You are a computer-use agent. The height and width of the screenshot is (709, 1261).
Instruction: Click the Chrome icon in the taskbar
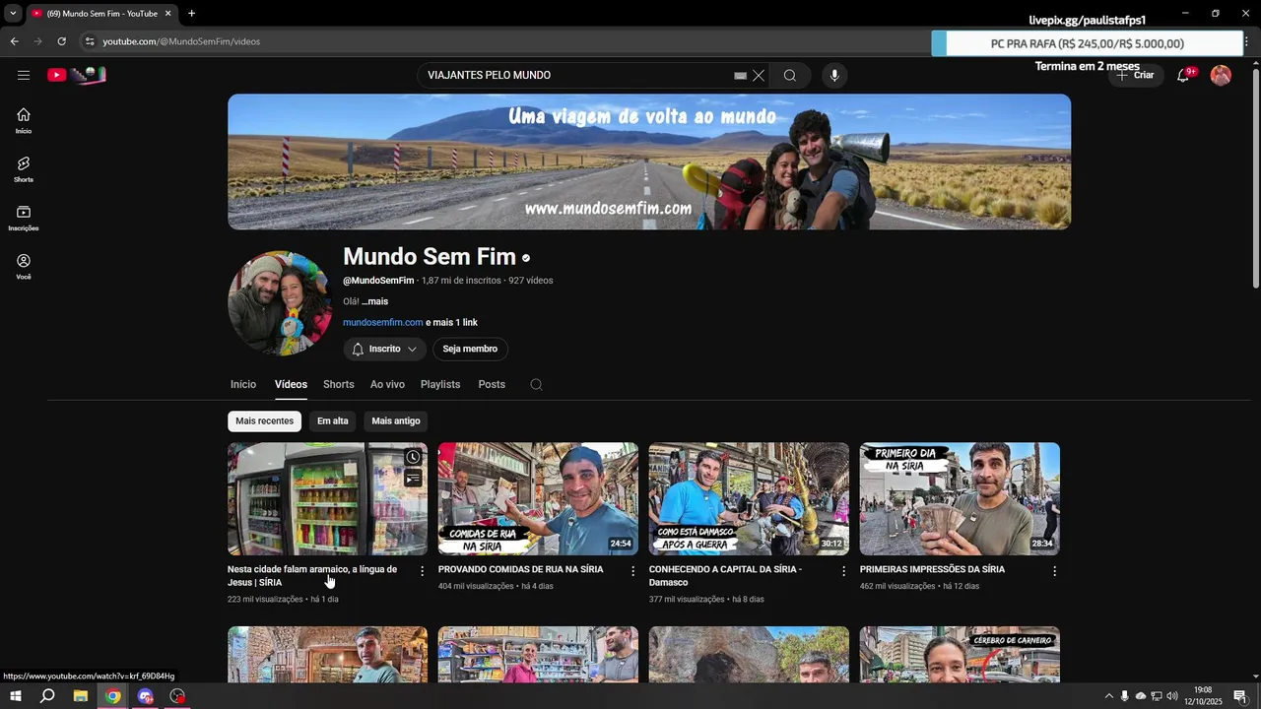pos(113,696)
